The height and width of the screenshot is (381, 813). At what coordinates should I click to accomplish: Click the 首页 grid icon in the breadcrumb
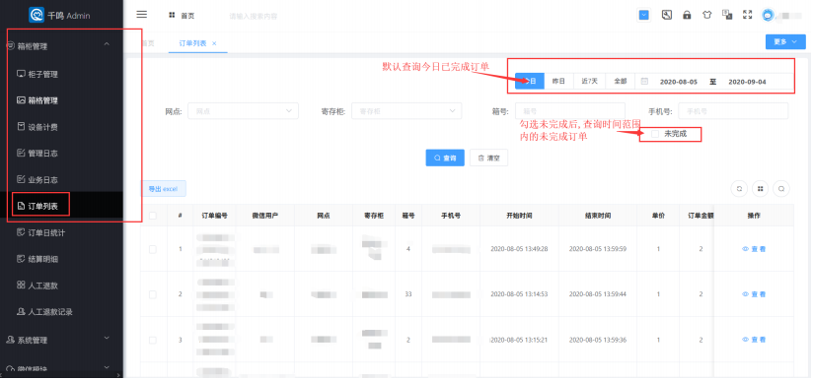click(x=172, y=16)
